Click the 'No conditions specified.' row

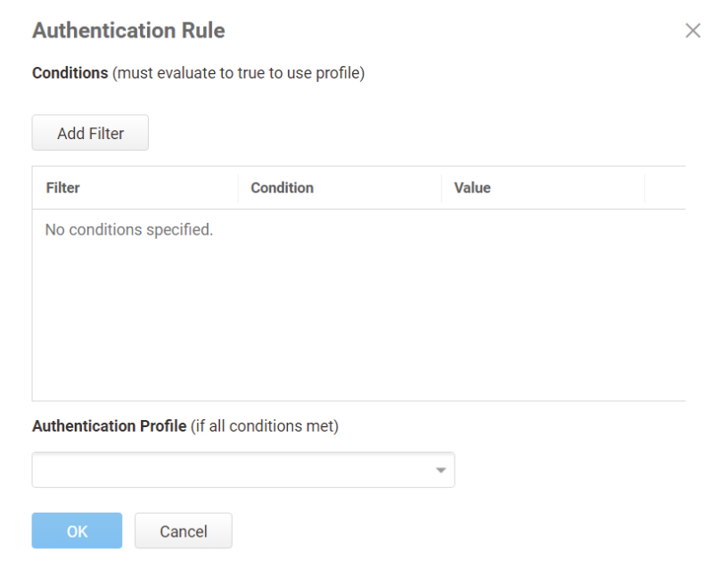(129, 230)
